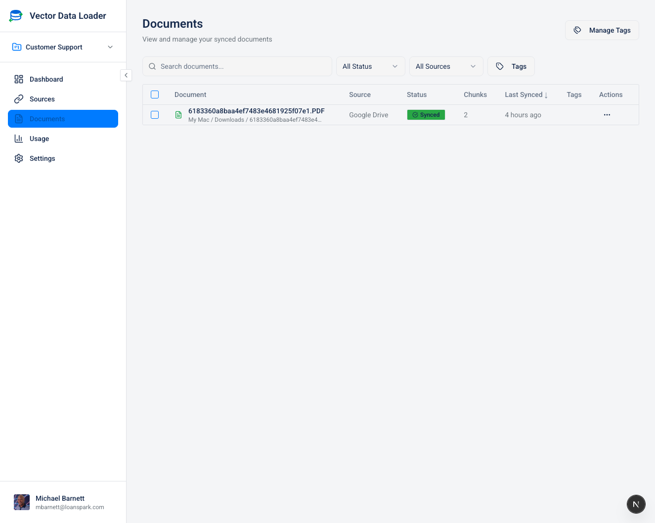Click the Vector Data Loader database logo
Screen dimensions: 655x523
click(15, 15)
